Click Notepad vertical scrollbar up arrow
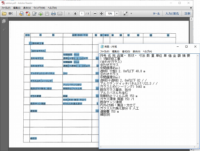200x151 pixels. click(198, 56)
